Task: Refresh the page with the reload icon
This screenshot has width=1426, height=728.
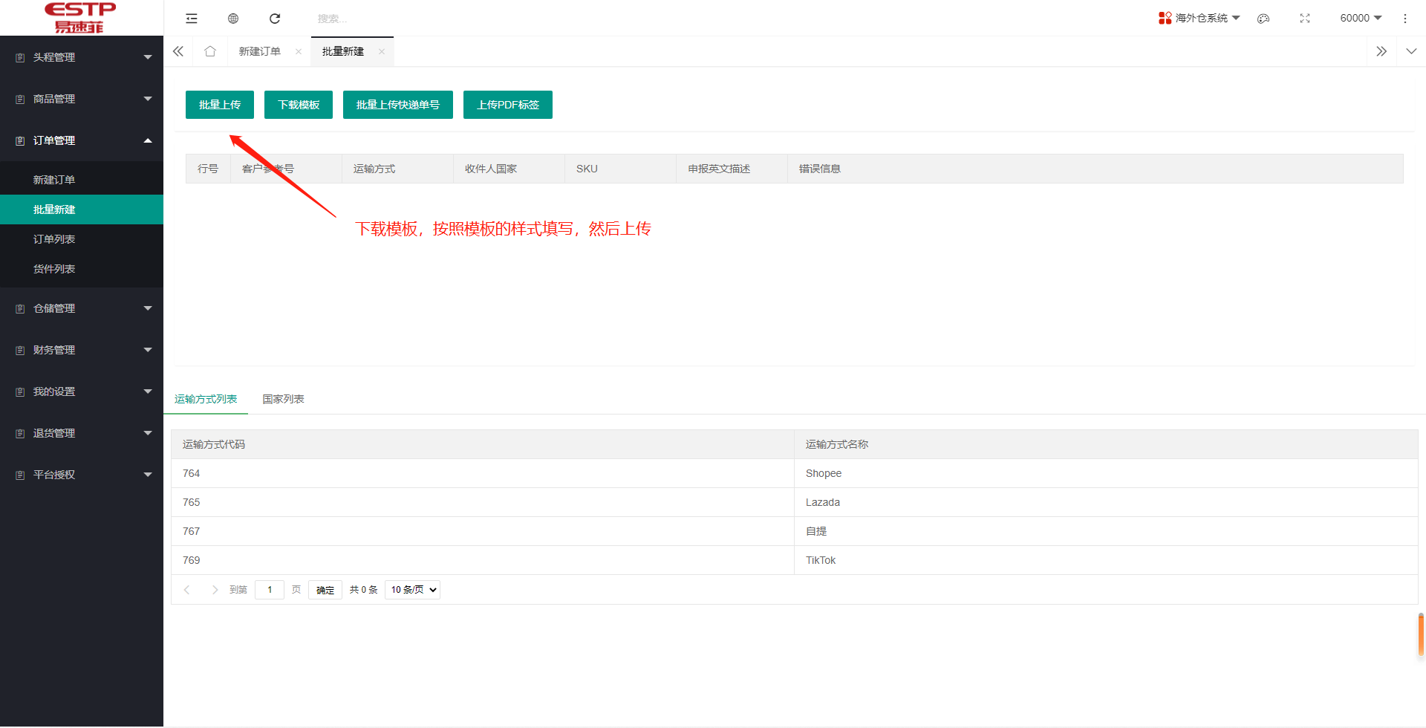Action: point(275,18)
